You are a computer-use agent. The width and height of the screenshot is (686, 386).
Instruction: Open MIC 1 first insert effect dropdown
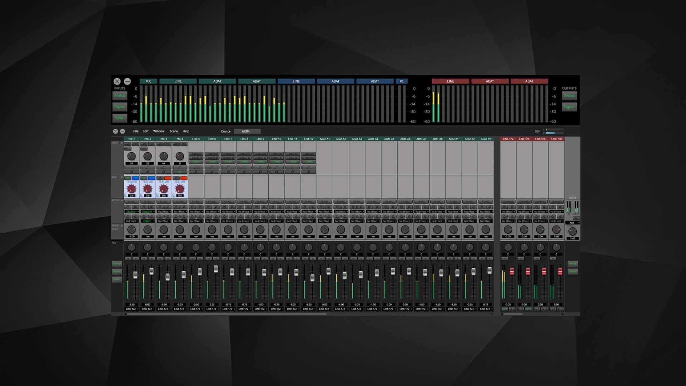[x=131, y=212]
